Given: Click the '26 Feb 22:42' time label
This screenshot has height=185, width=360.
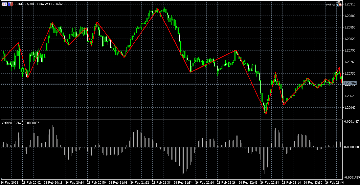Looking at the screenshot, I should click(248, 183).
